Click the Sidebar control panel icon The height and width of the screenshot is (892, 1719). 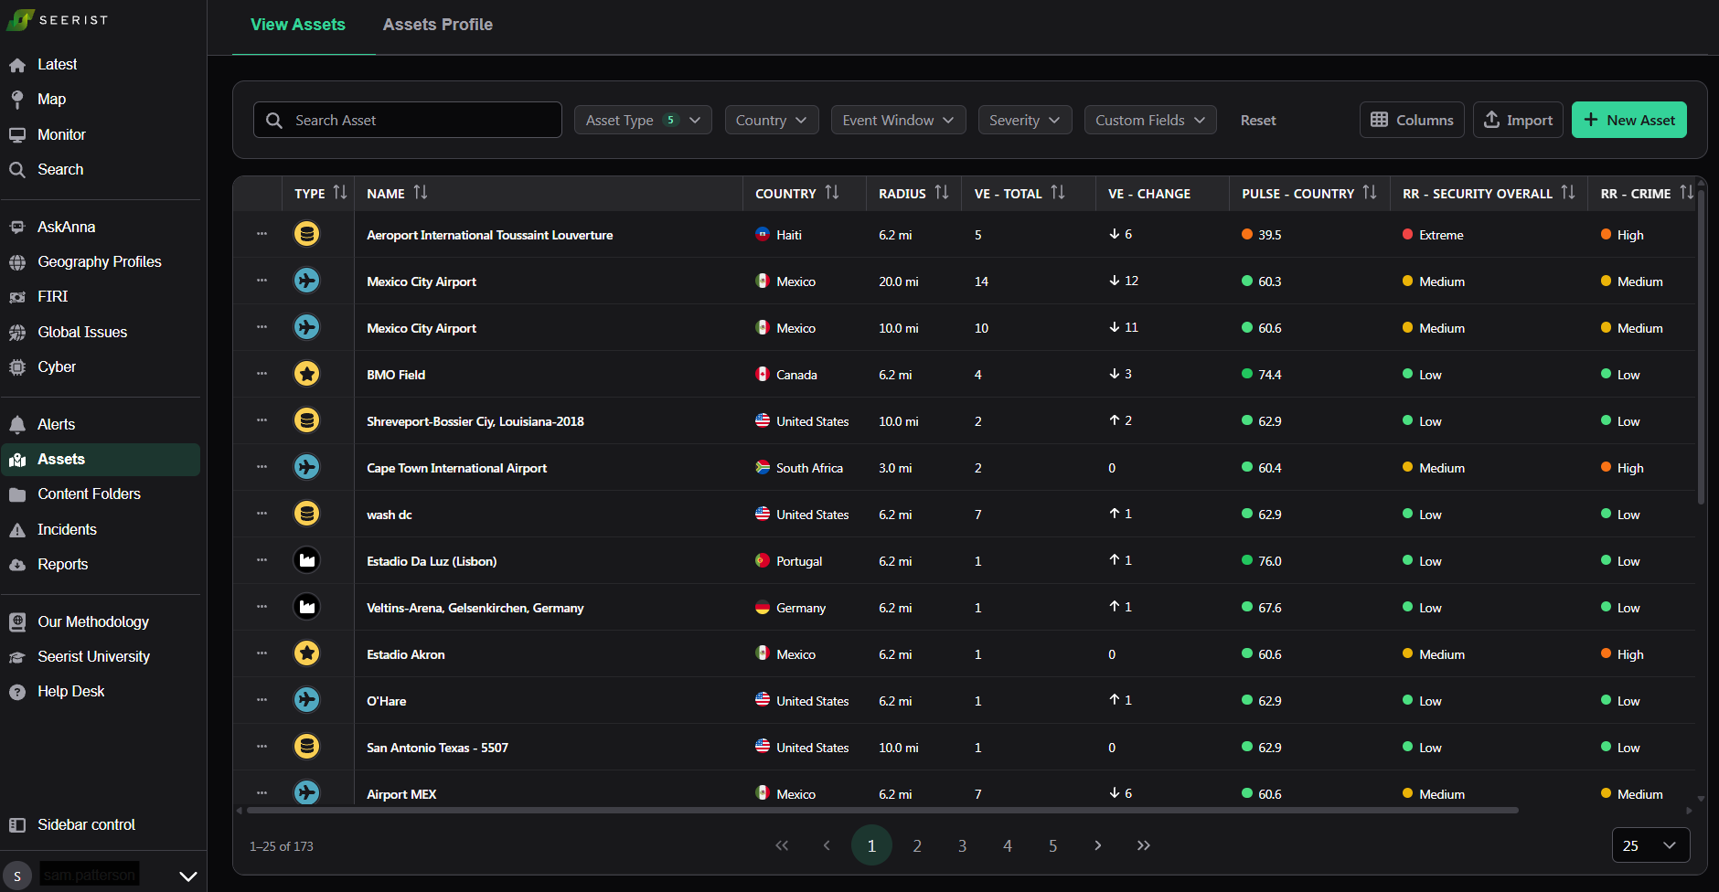[17, 825]
